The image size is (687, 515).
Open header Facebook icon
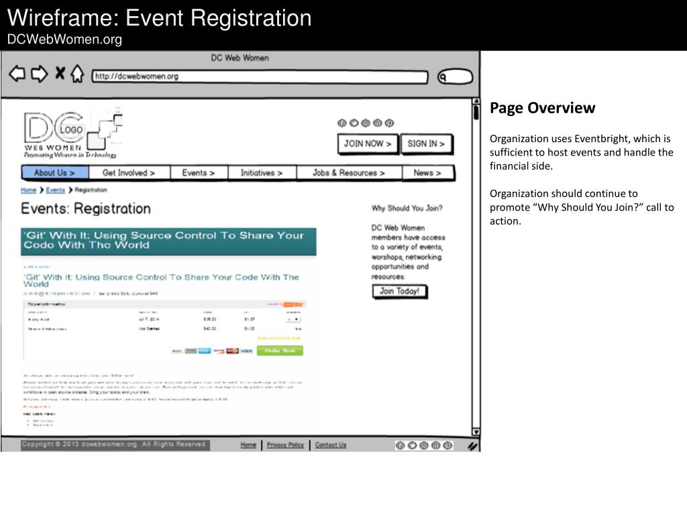tap(341, 123)
